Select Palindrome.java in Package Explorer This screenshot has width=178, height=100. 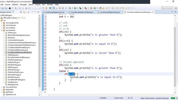tap(14, 70)
